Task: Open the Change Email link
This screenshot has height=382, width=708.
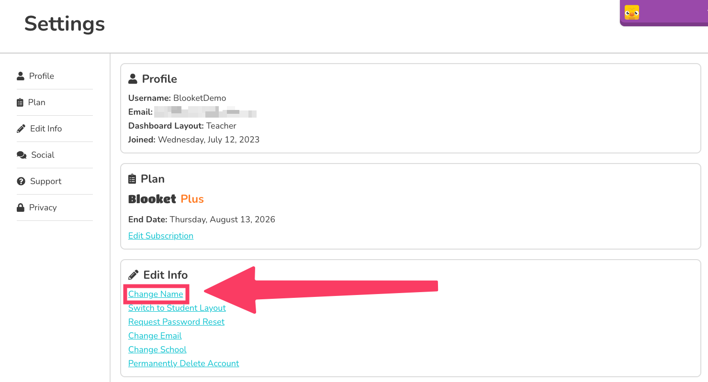Action: pos(155,336)
